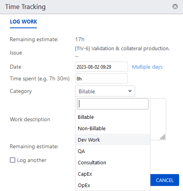Select Billable from the category list
Image resolution: width=183 pixels, height=191 pixels.
pyautogui.click(x=113, y=117)
